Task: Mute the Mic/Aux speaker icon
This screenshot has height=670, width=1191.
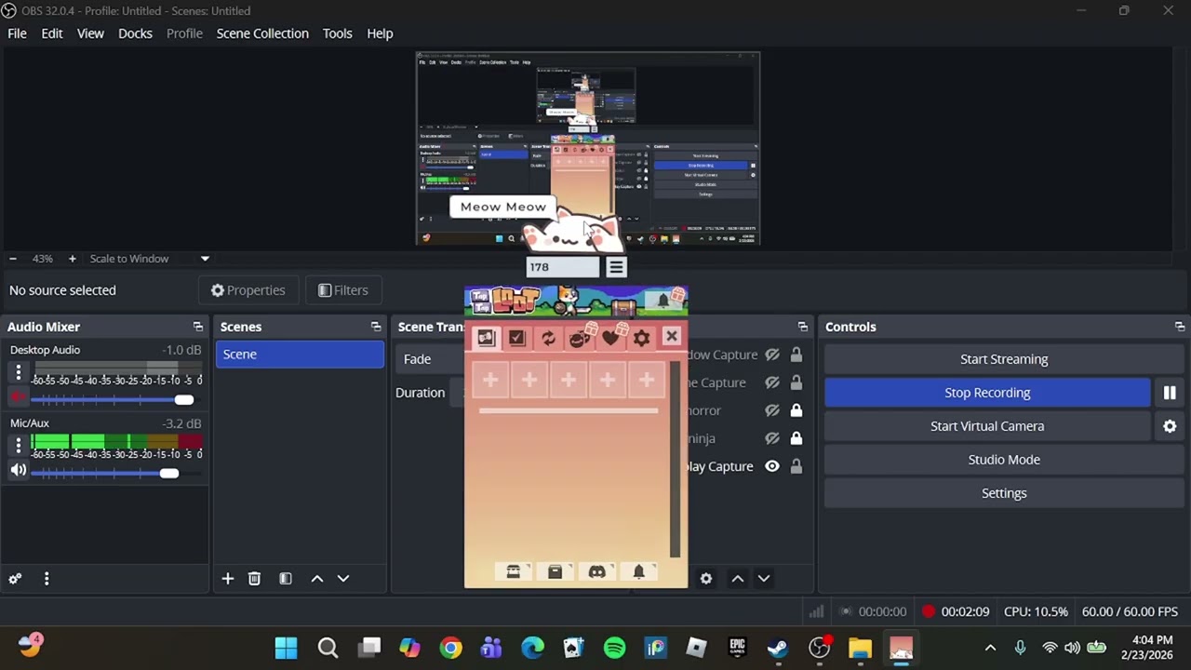Action: click(x=18, y=471)
